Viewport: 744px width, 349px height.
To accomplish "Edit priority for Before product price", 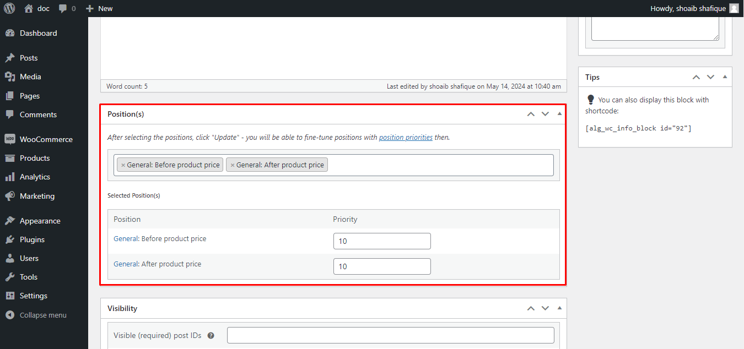I will (382, 241).
